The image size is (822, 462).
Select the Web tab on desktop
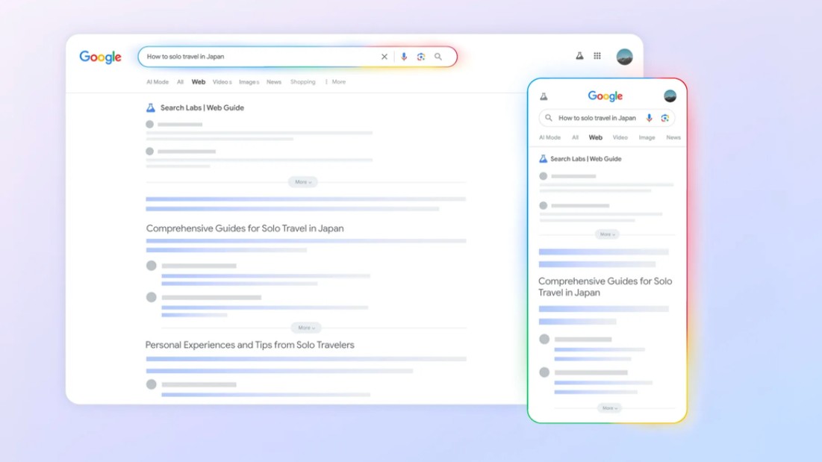pos(198,81)
